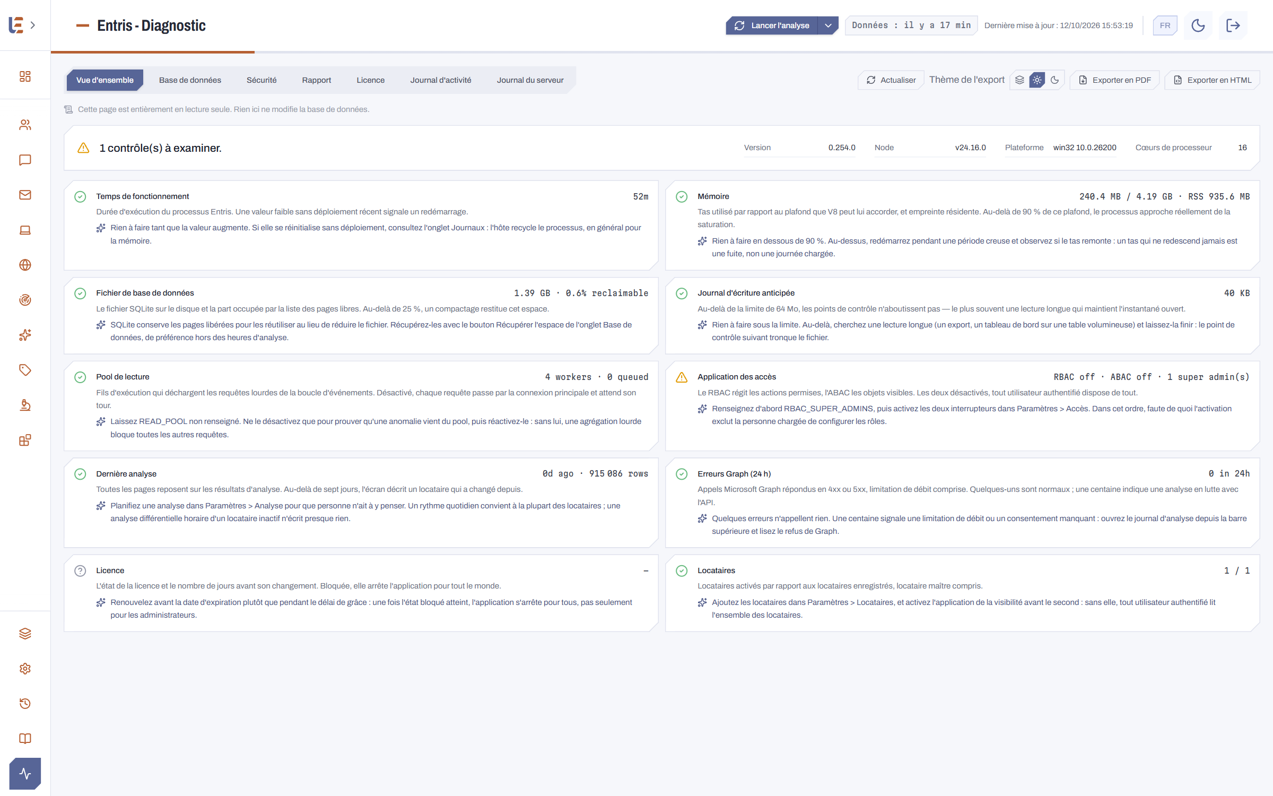Click the Entris logo in top-left
Screen dimensions: 1273x796
(16, 25)
